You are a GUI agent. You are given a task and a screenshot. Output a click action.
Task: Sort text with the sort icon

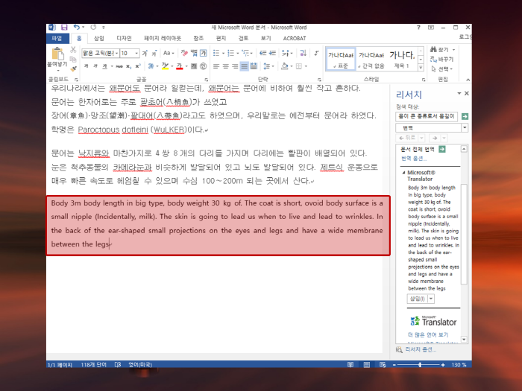(x=304, y=53)
